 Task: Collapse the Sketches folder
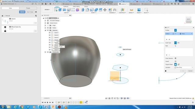tap(45, 30)
